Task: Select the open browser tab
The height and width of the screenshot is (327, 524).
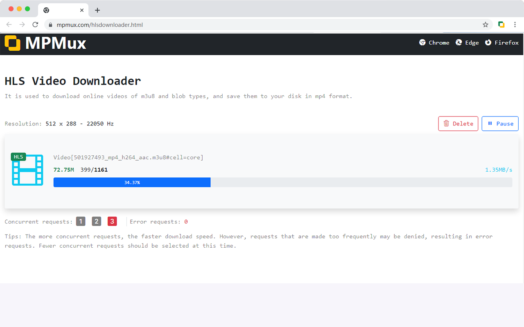Action: click(63, 10)
